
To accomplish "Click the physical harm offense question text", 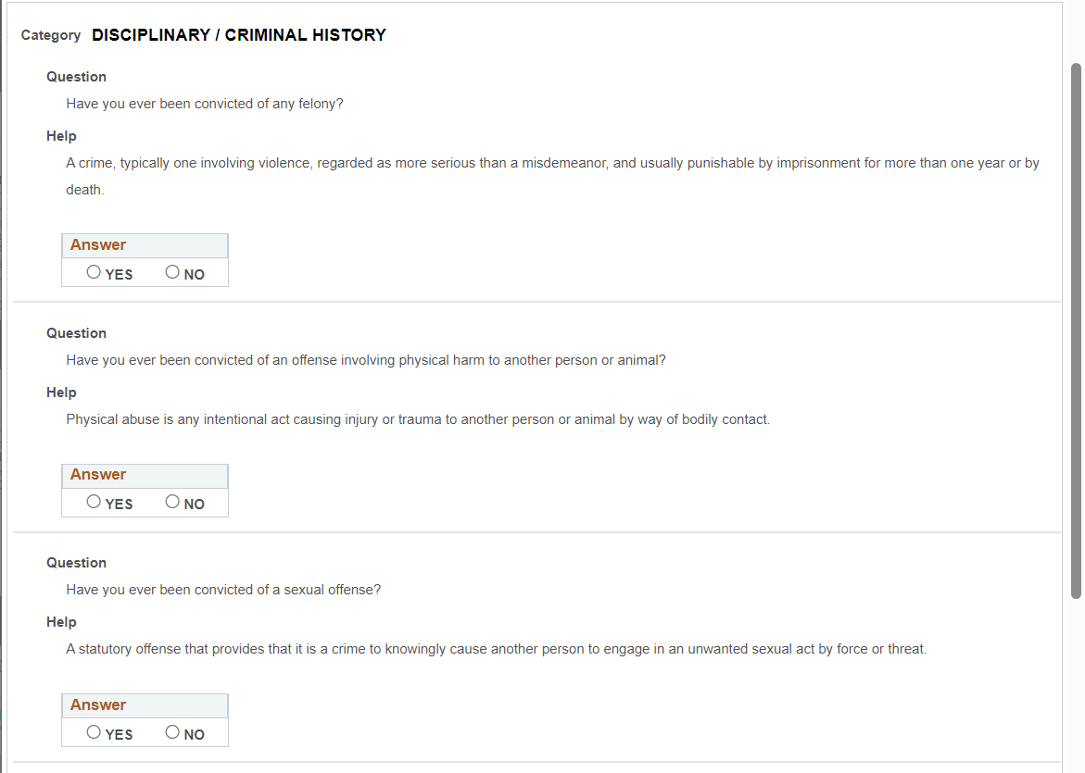I will pyautogui.click(x=366, y=360).
